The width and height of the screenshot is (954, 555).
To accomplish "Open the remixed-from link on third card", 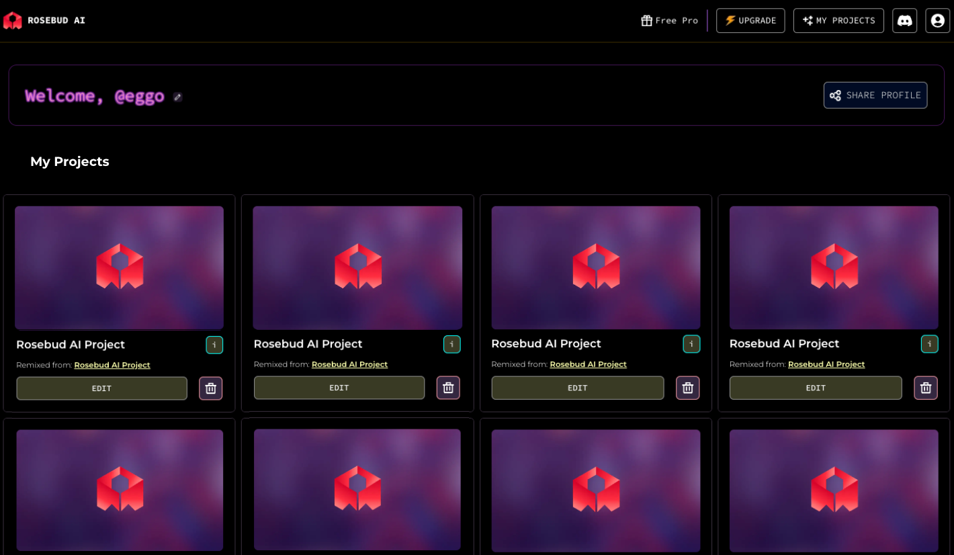I will [x=589, y=364].
